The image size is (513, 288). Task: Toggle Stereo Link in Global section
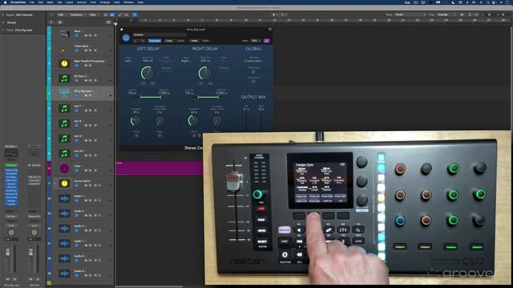coord(253,82)
